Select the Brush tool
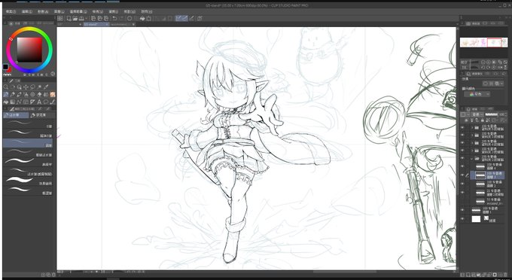Screen dimensions: 512x280 20,95
